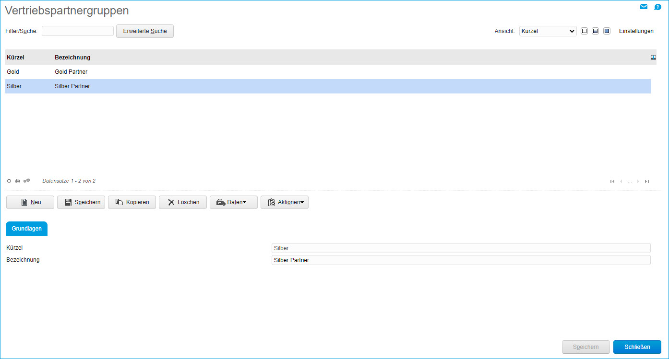
Task: Jump to the first page of records
Action: tap(612, 181)
